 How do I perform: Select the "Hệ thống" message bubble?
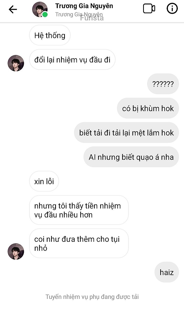[x=50, y=35]
